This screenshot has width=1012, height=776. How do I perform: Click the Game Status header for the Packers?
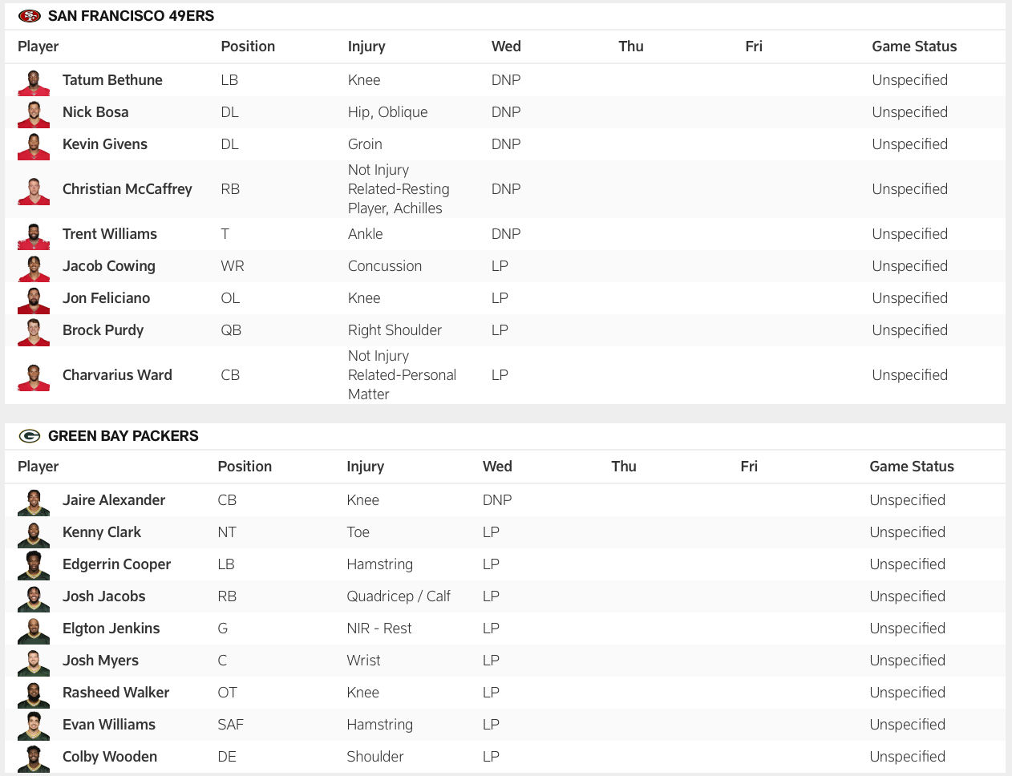point(912,466)
